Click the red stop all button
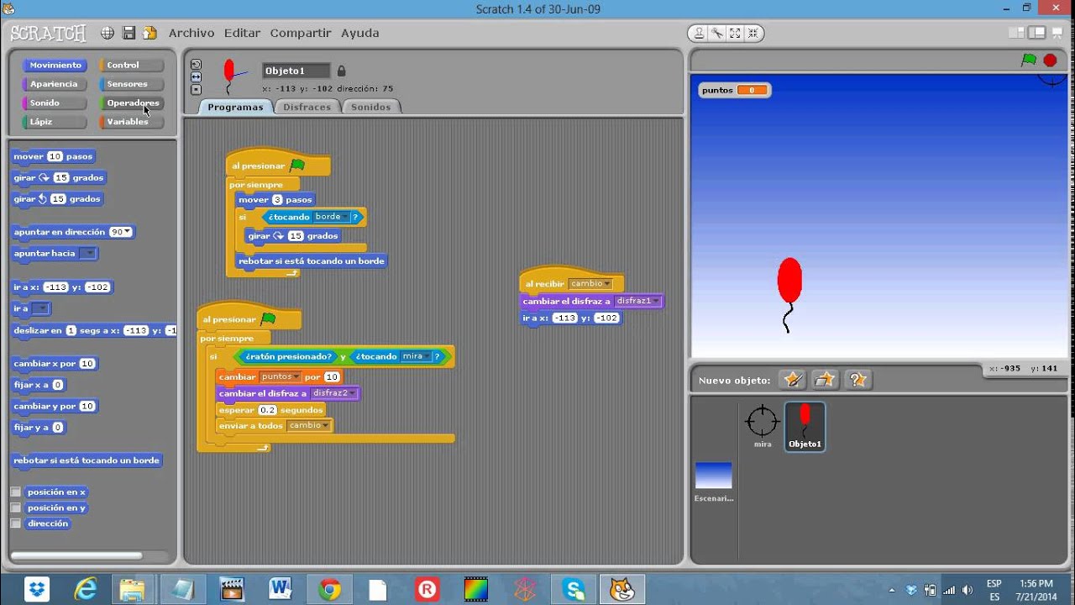1075x605 pixels. [x=1050, y=60]
